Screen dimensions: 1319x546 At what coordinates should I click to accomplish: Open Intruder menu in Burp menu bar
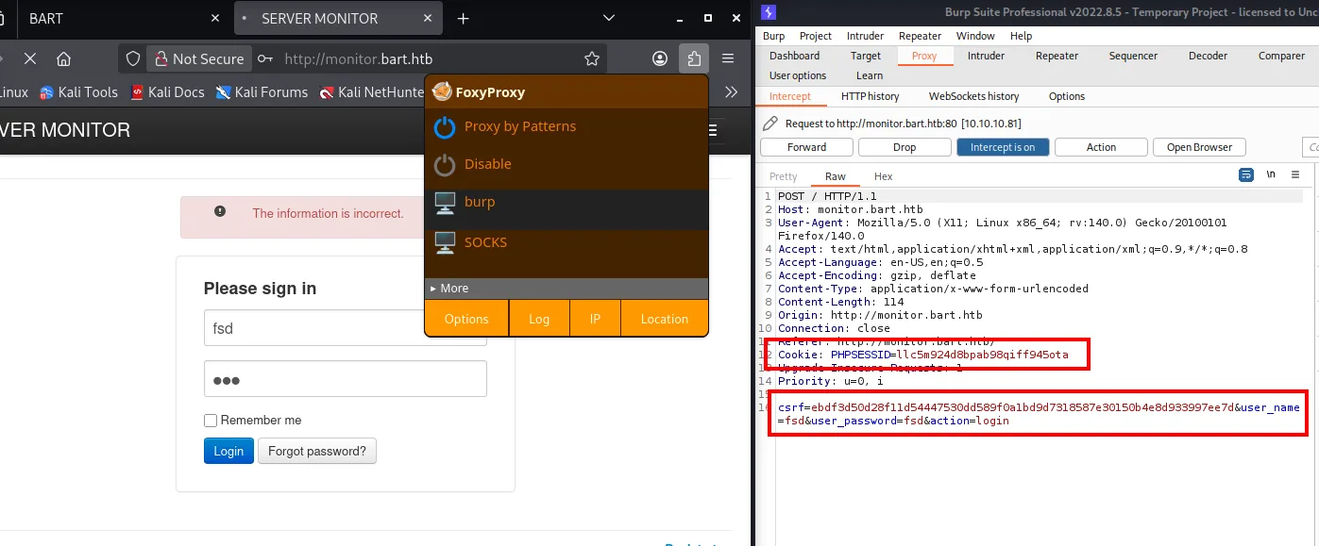[866, 36]
